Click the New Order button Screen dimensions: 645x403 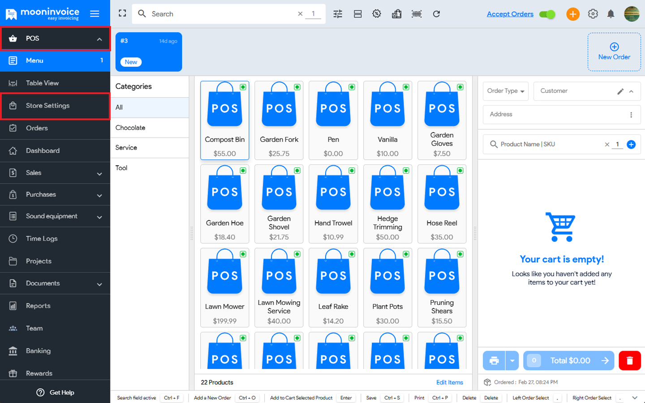pos(614,52)
